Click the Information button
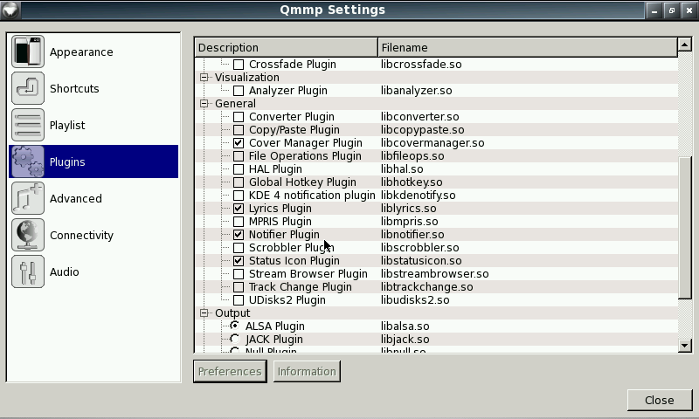This screenshot has height=419, width=699. [x=307, y=371]
